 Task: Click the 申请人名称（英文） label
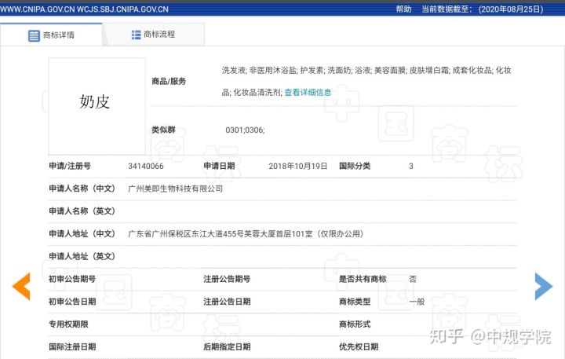click(x=82, y=211)
